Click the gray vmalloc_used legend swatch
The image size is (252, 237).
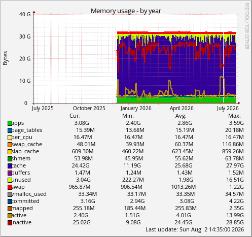[x=10, y=194]
